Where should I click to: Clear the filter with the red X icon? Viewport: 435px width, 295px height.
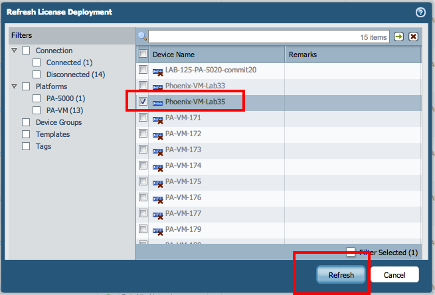pos(413,37)
